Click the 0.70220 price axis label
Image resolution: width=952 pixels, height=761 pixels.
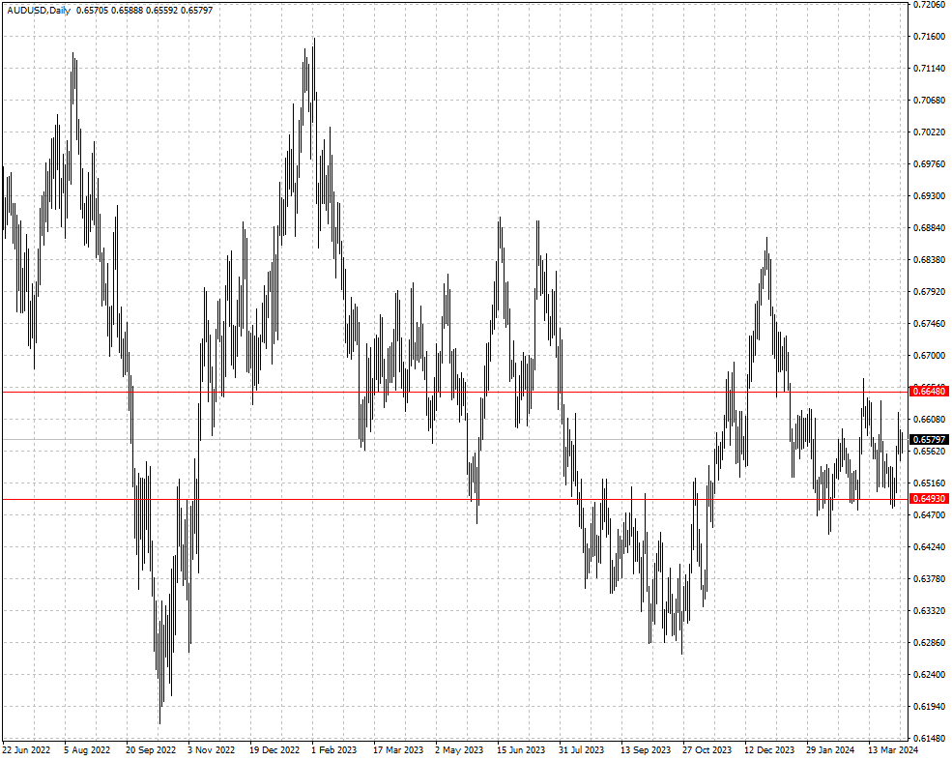[930, 132]
